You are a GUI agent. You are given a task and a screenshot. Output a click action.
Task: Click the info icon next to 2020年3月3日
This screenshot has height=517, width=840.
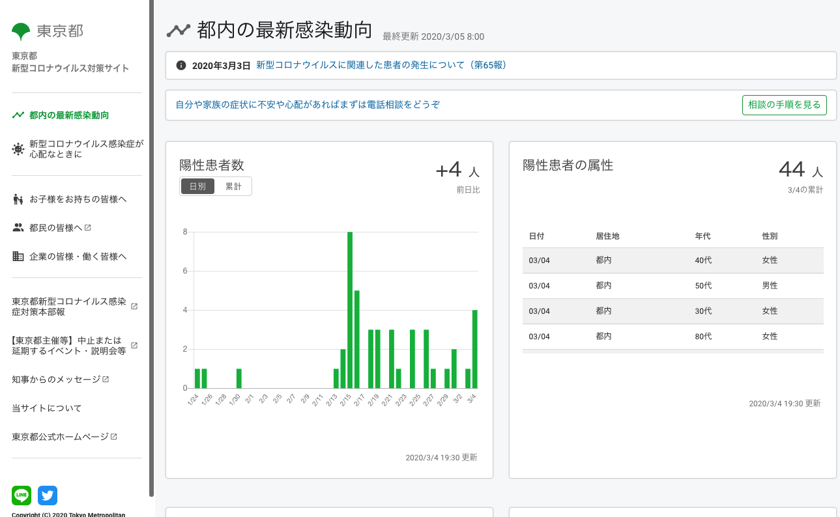click(181, 65)
